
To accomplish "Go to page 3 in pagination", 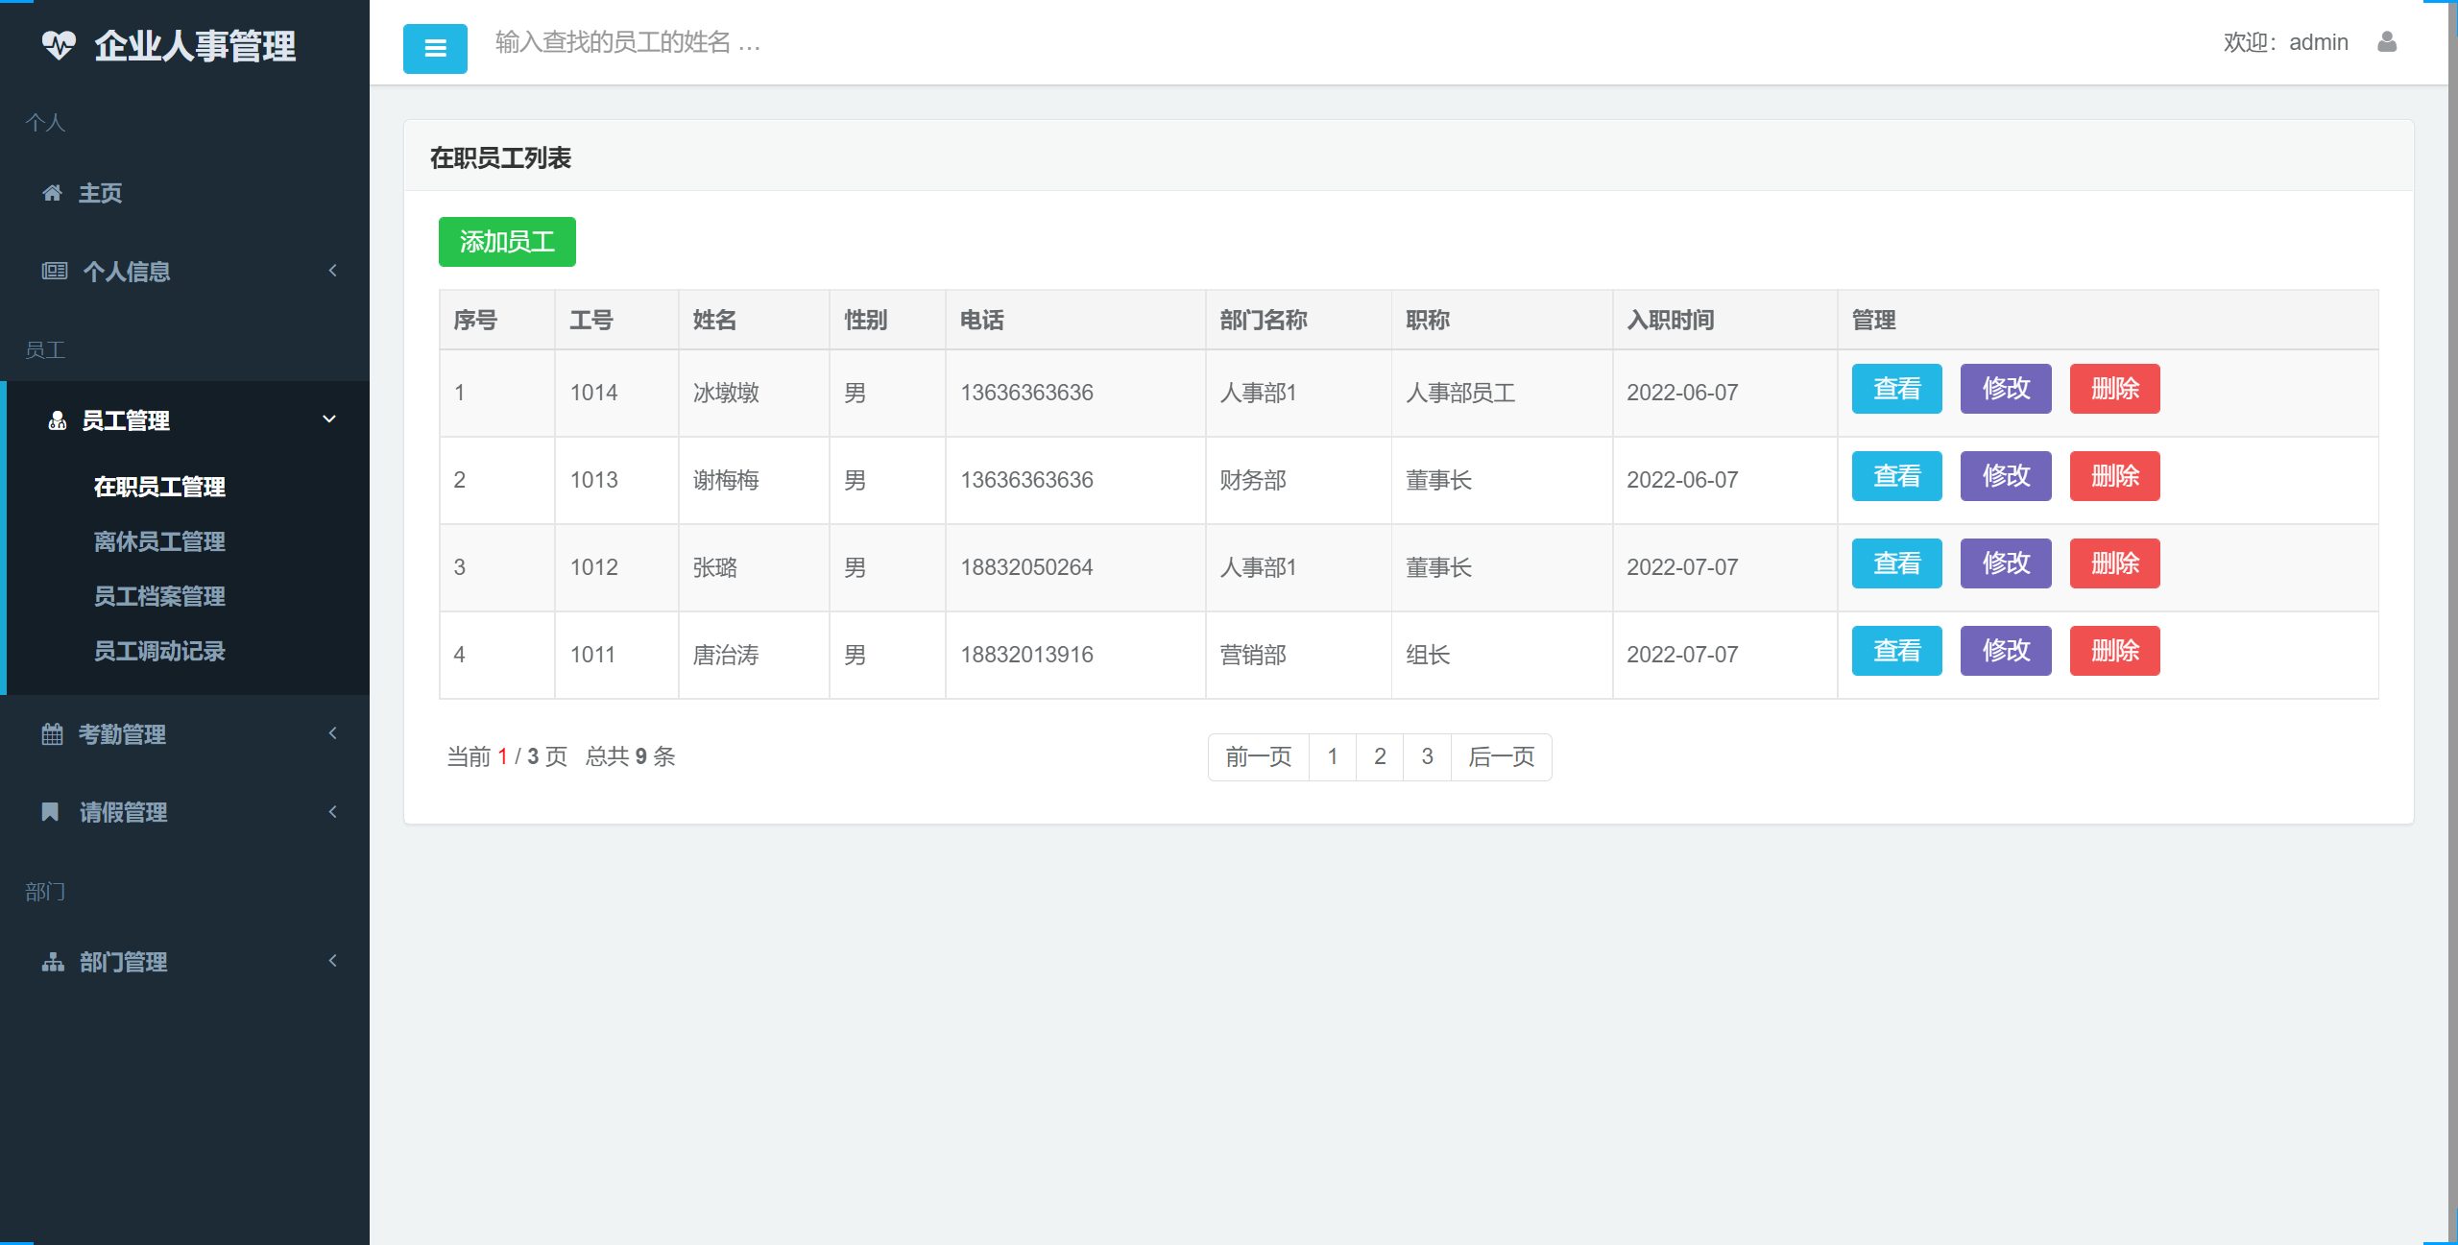I will (x=1428, y=756).
